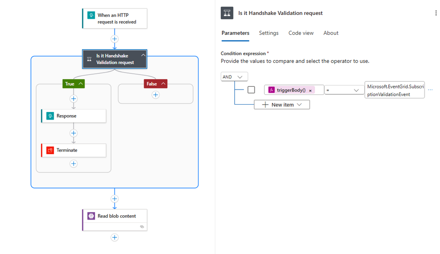This screenshot has width=440, height=254.
Task: Open the three-dot menu in panel header
Action: (x=436, y=14)
